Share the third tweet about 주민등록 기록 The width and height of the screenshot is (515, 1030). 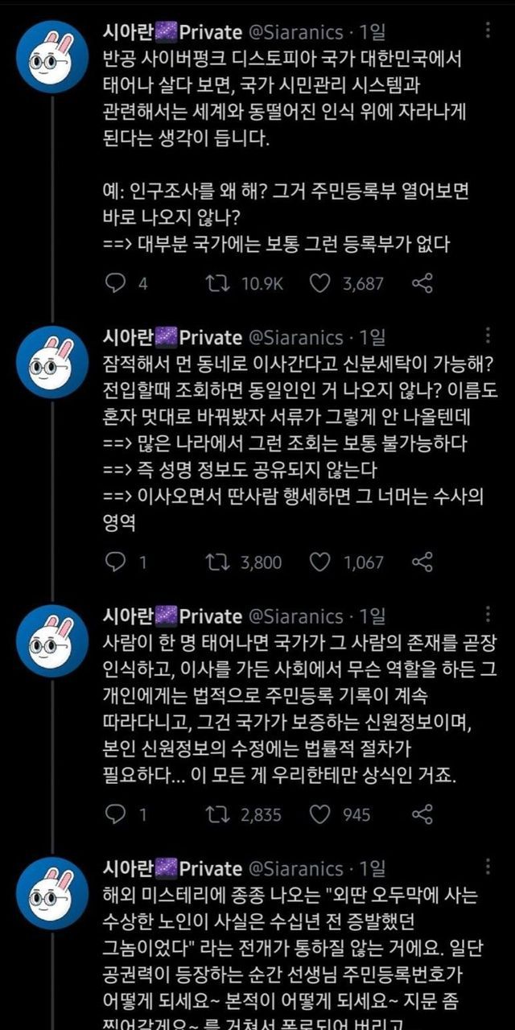point(422,814)
